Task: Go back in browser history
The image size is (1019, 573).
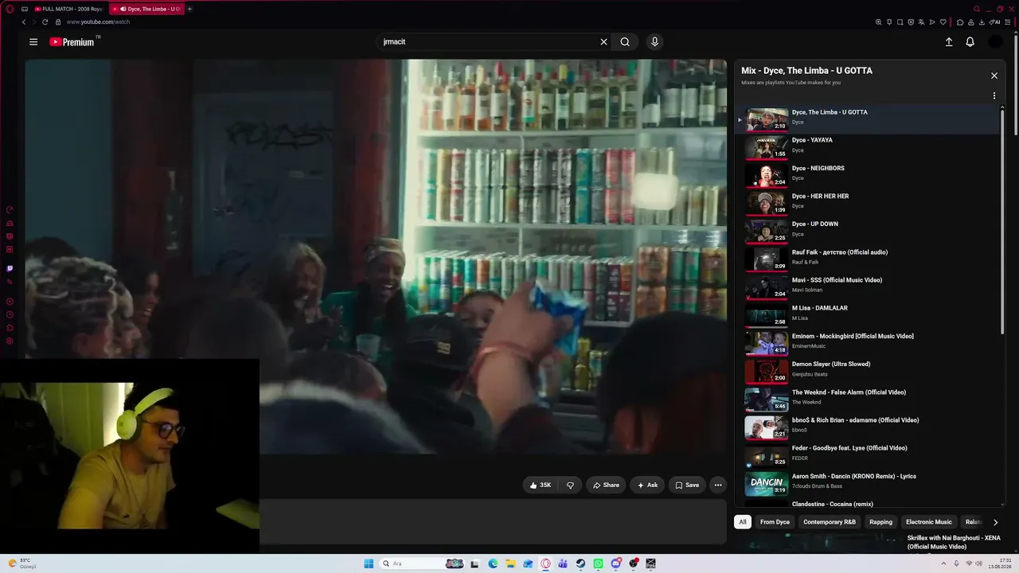Action: (24, 21)
